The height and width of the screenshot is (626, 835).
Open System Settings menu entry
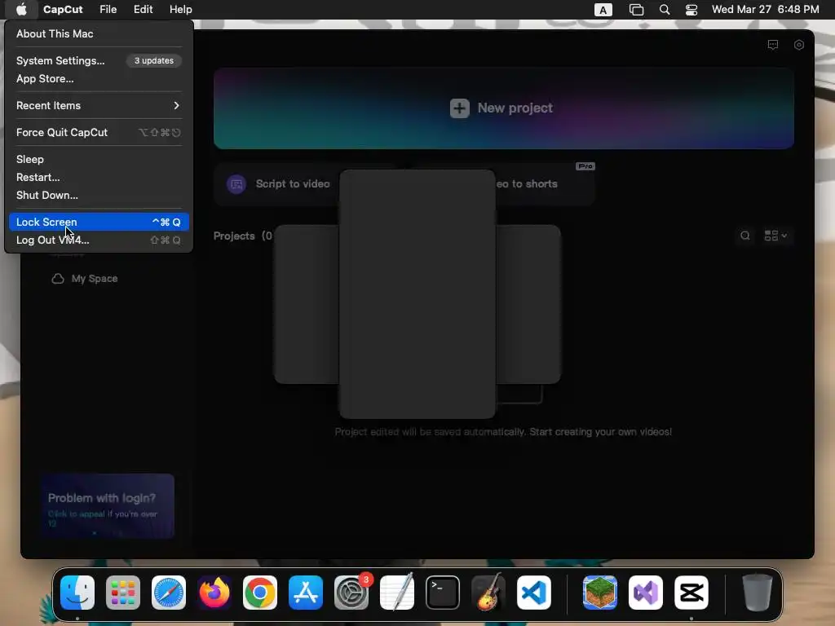click(x=99, y=60)
